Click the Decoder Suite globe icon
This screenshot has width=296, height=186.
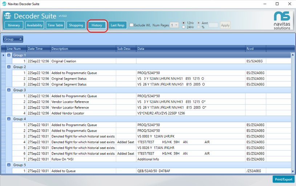[8, 16]
